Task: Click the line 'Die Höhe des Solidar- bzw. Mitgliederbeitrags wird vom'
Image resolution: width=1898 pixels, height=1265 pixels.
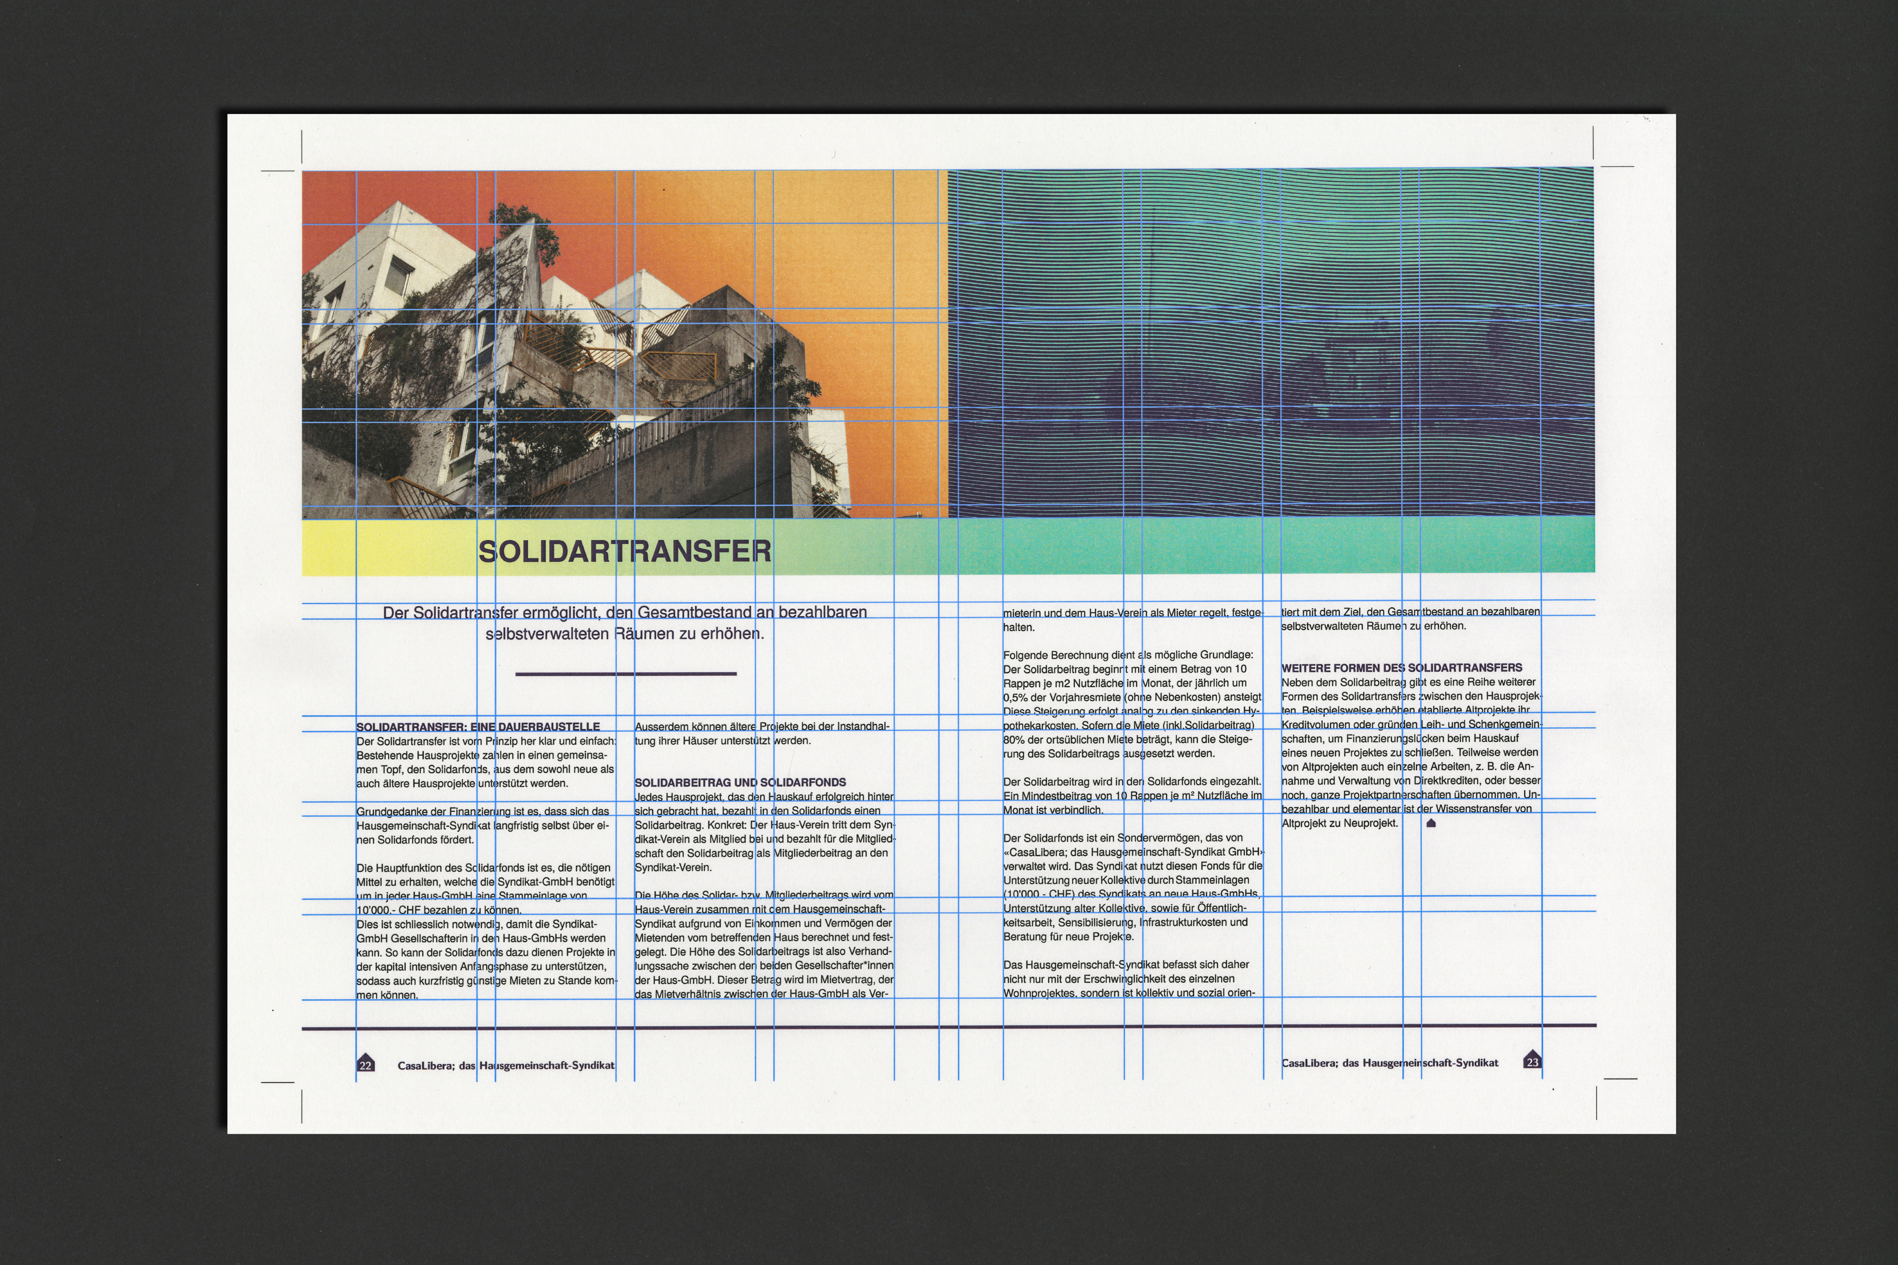Action: coord(764,895)
